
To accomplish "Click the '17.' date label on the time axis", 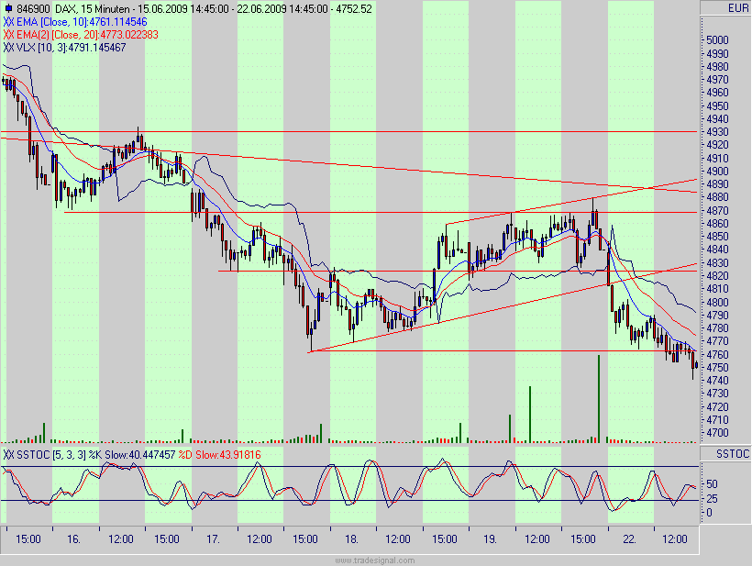I will pos(213,539).
